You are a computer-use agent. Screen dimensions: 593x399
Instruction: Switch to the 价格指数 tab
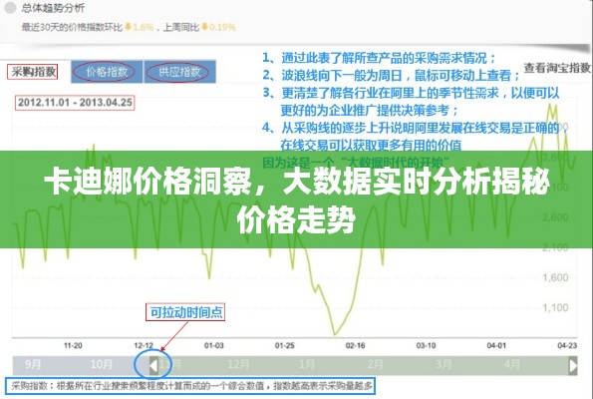pyautogui.click(x=107, y=72)
